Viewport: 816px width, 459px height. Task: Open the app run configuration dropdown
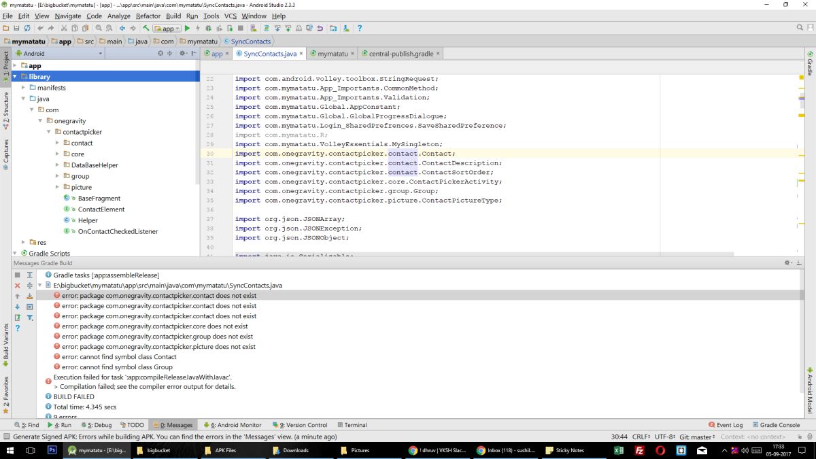click(x=167, y=29)
